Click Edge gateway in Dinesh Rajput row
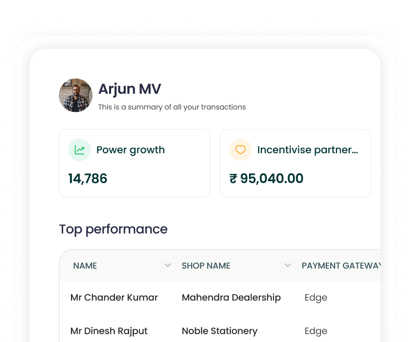Viewport: 409px width, 342px height. [316, 331]
